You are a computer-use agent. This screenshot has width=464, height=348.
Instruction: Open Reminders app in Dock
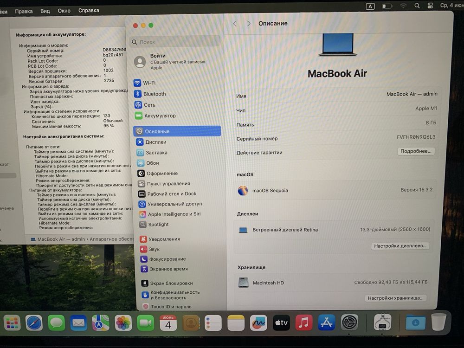point(213,322)
